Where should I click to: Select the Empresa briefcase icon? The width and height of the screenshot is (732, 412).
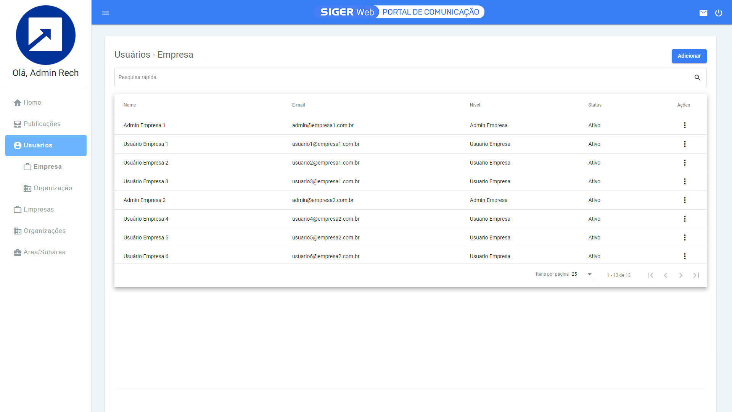pyautogui.click(x=27, y=166)
